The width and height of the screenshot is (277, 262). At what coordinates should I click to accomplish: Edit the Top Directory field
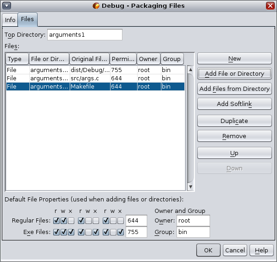pos(85,35)
